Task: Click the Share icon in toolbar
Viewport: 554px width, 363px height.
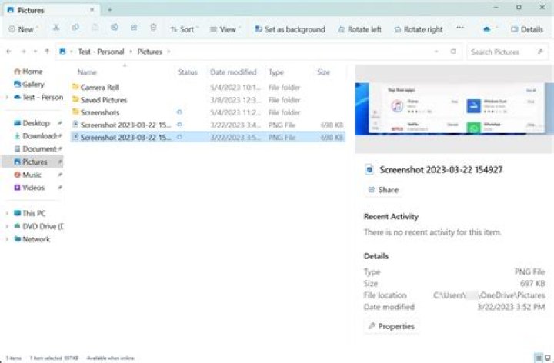Action: 134,28
